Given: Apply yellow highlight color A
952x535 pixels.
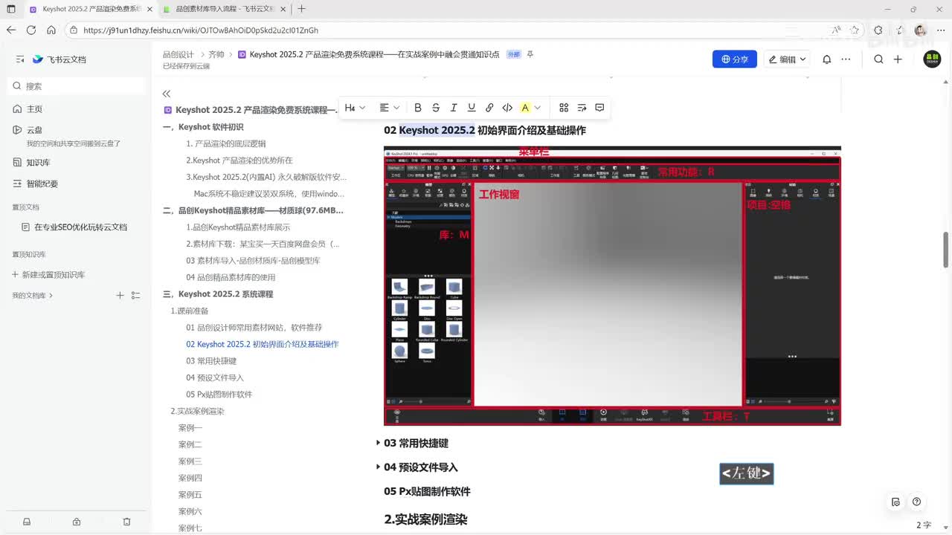Looking at the screenshot, I should (525, 108).
